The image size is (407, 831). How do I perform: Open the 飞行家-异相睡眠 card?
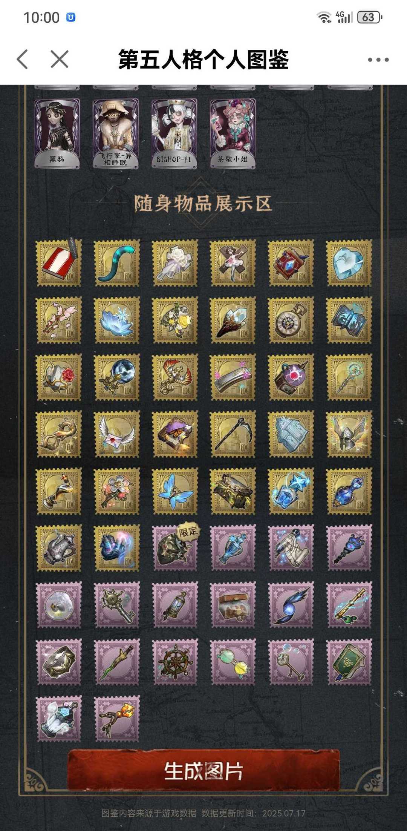tap(116, 133)
